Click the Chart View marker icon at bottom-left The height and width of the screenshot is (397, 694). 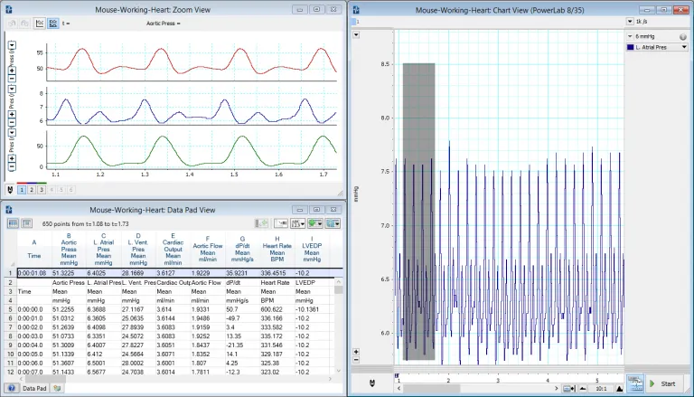[373, 384]
